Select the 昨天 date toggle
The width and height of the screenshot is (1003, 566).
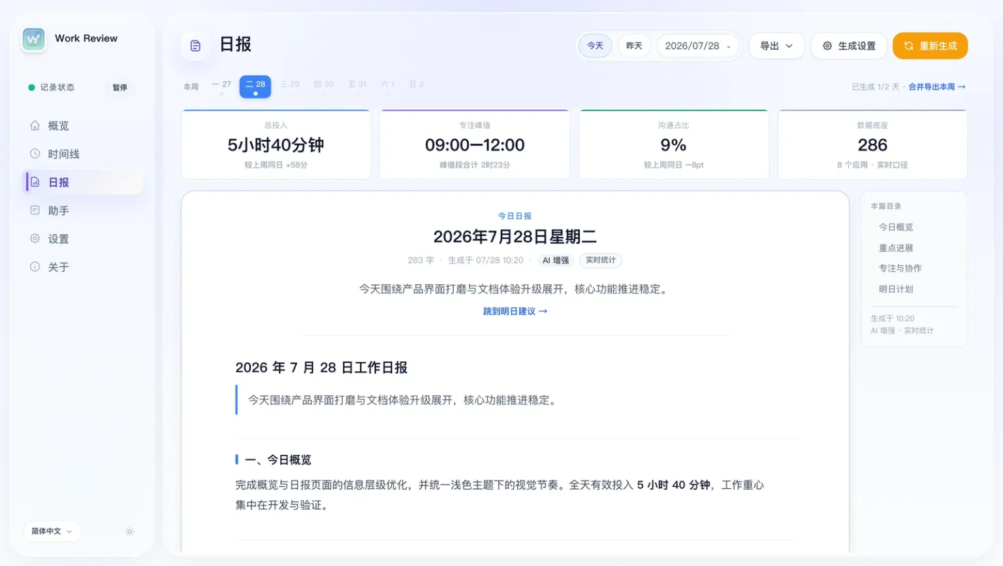pos(634,46)
